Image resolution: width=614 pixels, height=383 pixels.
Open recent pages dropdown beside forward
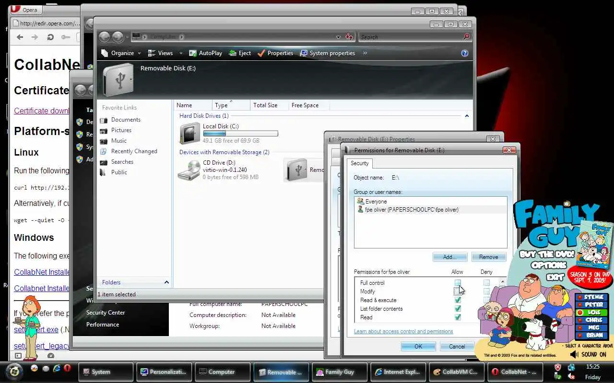point(128,37)
